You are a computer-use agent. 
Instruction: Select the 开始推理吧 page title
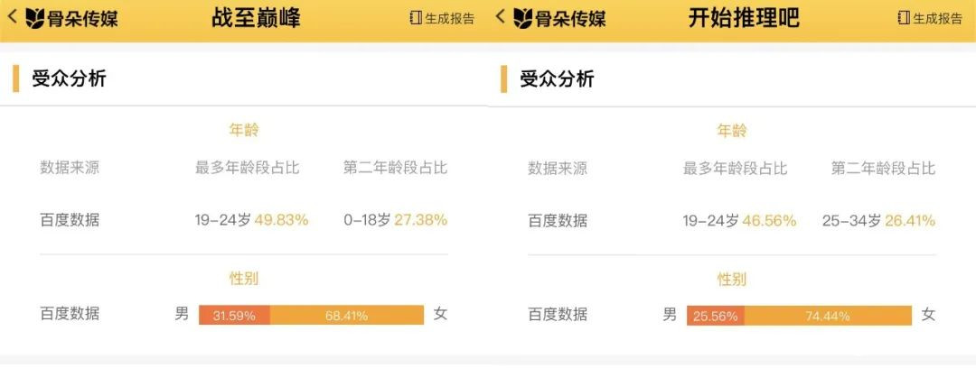point(744,18)
